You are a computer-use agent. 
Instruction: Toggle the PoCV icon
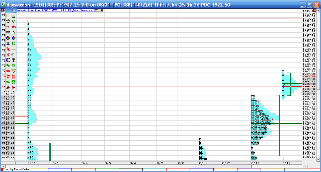click(x=14, y=77)
